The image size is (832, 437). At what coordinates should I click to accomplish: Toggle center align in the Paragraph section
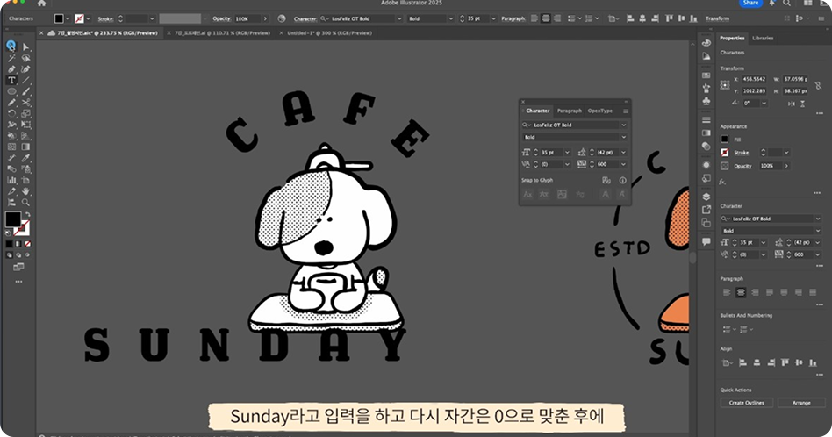741,291
